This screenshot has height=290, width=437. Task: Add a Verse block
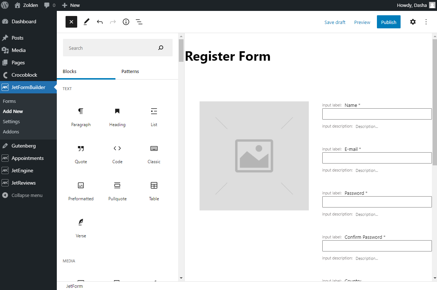pyautogui.click(x=81, y=227)
